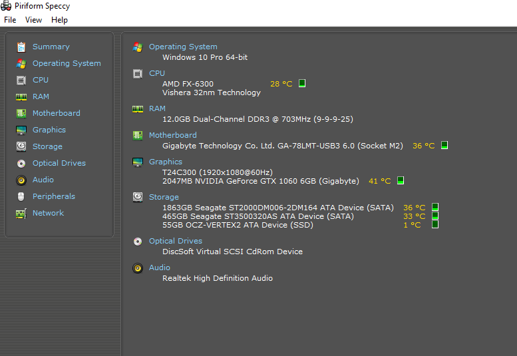This screenshot has height=356, width=517.
Task: Click the CPU temperature indicator icon
Action: tap(302, 83)
